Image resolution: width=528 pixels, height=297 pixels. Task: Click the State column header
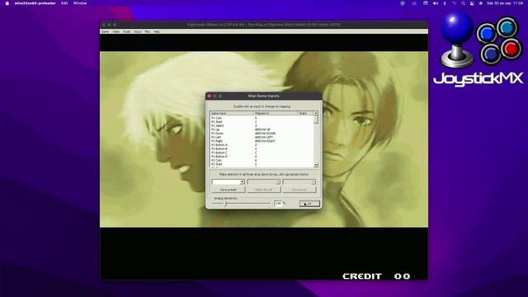305,114
